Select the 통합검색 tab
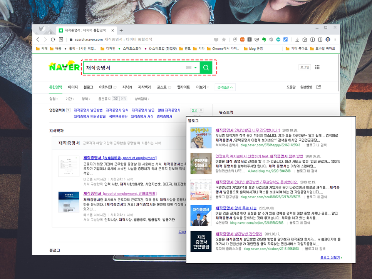This screenshot has height=279, width=372. 55,87
